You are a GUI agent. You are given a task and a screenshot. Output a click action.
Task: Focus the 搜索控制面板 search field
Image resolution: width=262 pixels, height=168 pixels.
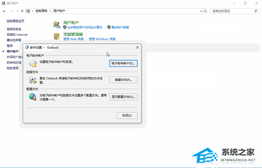(x=232, y=11)
